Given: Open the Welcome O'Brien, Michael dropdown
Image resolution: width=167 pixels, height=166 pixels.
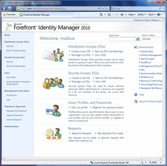Looking at the screenshot, I should (147, 20).
